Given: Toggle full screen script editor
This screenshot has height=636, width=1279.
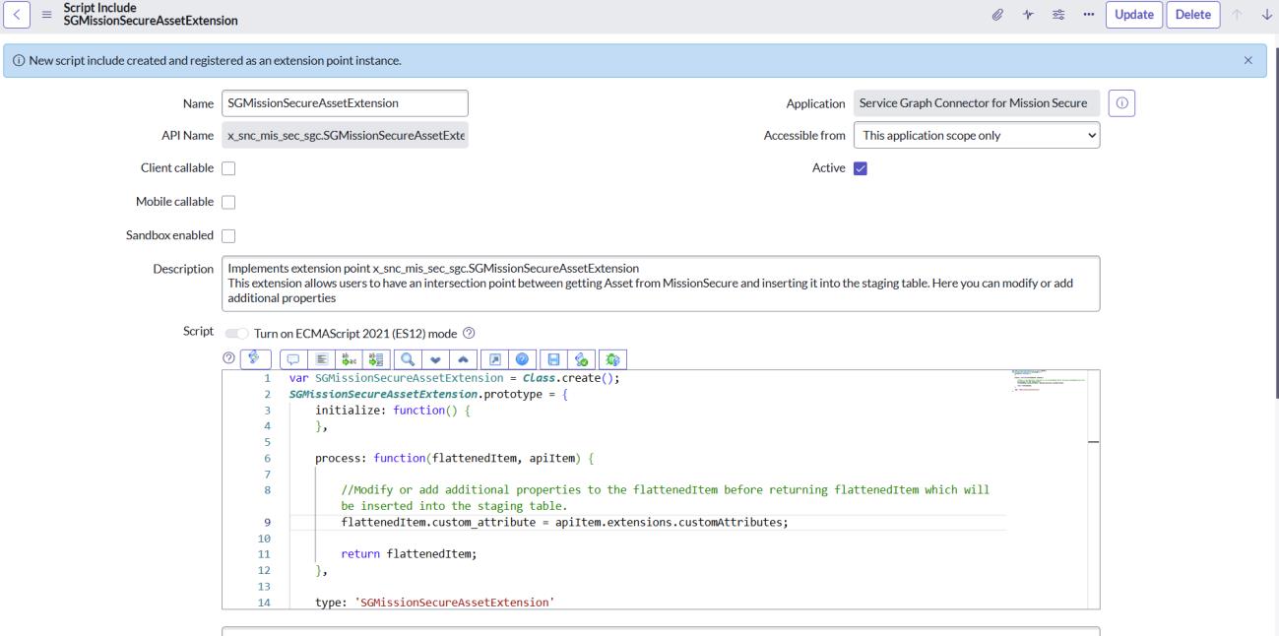Looking at the screenshot, I should coord(494,359).
